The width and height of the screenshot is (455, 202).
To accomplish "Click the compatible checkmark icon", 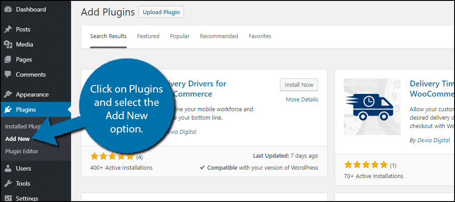I will click(x=202, y=167).
